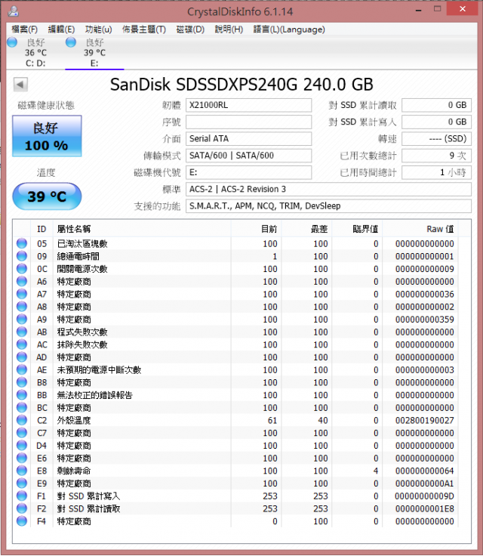Open the 語言(L)(Language) menu
The height and width of the screenshot is (556, 483).
coord(289,29)
